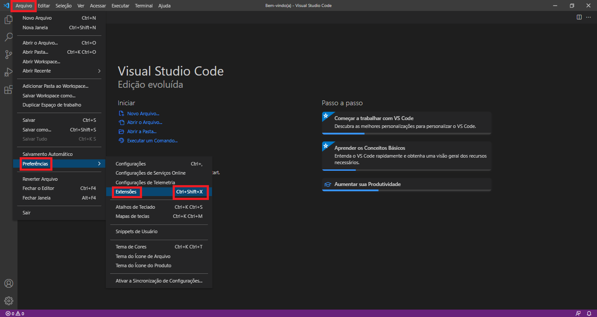Choose Duplicar Espaço de trabalho entry

tap(59, 105)
